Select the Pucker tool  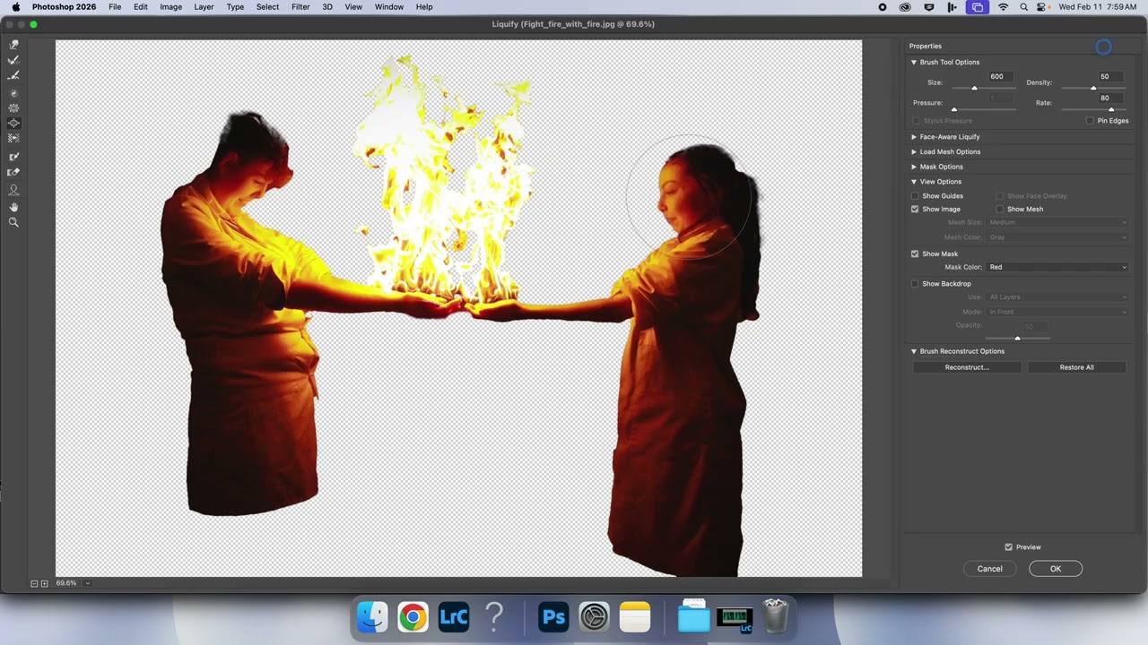(x=13, y=107)
